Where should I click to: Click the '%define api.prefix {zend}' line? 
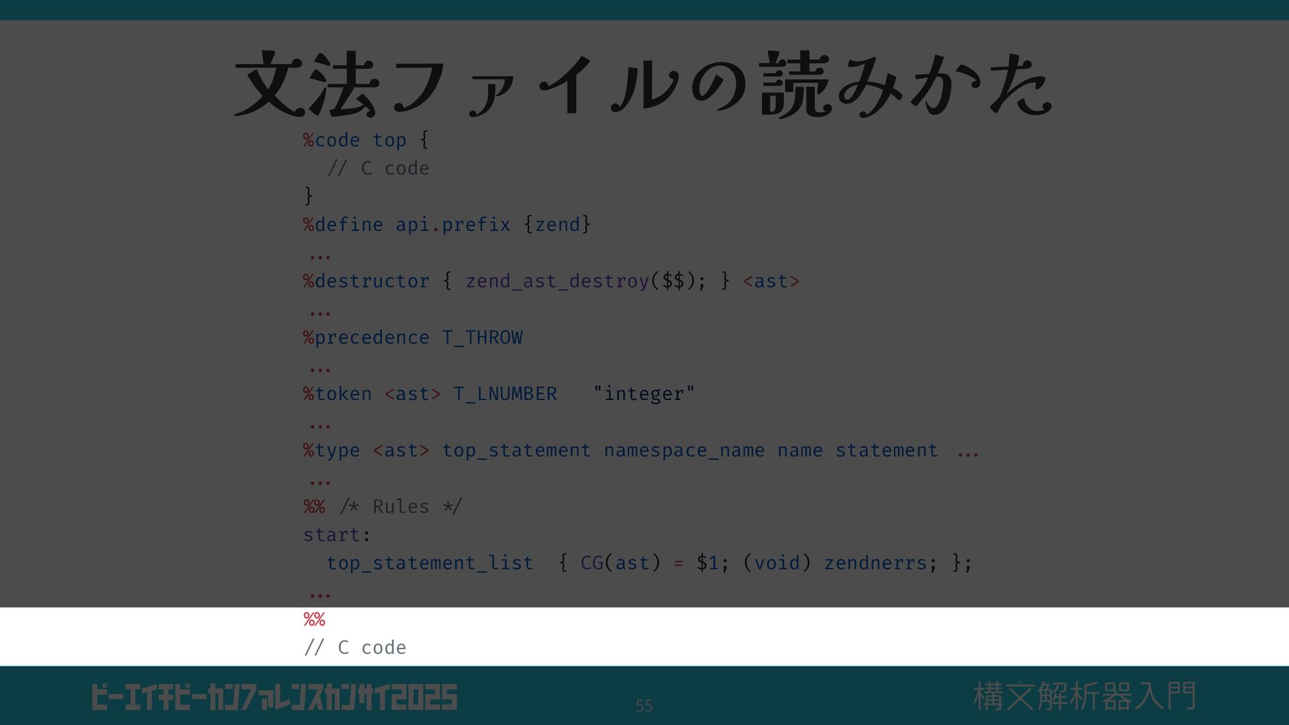point(447,224)
